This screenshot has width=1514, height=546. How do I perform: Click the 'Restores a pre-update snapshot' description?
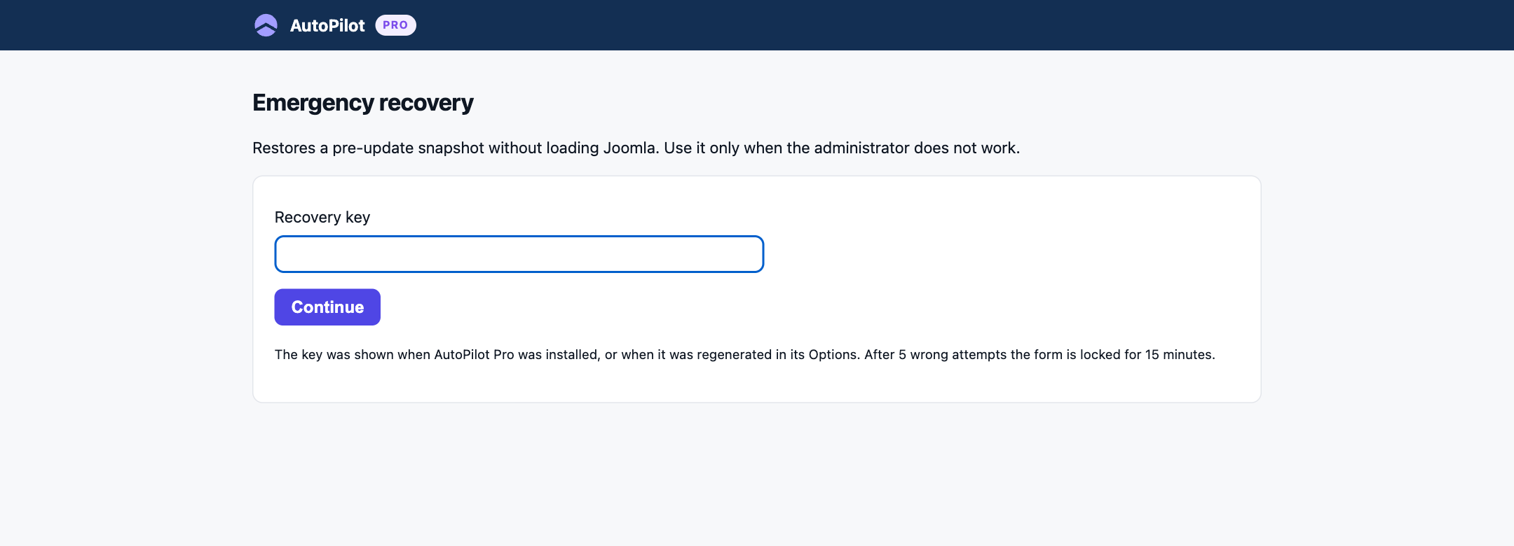pyautogui.click(x=636, y=148)
